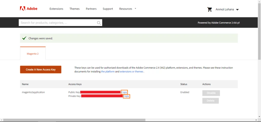Copy the Public Key
The width and height of the screenshot is (261, 122).
point(124,92)
